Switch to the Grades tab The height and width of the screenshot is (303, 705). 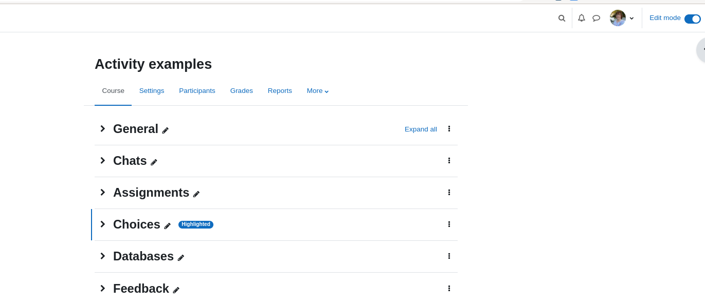(x=242, y=91)
